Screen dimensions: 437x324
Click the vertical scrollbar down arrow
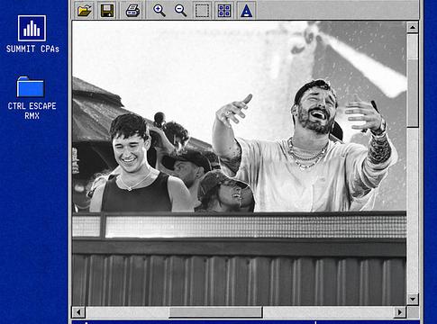[413, 299]
